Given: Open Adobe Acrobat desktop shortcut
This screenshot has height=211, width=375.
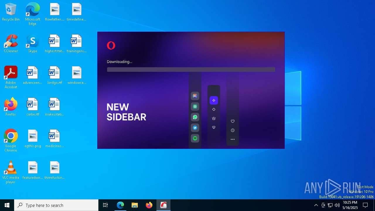Looking at the screenshot, I should coord(11,77).
